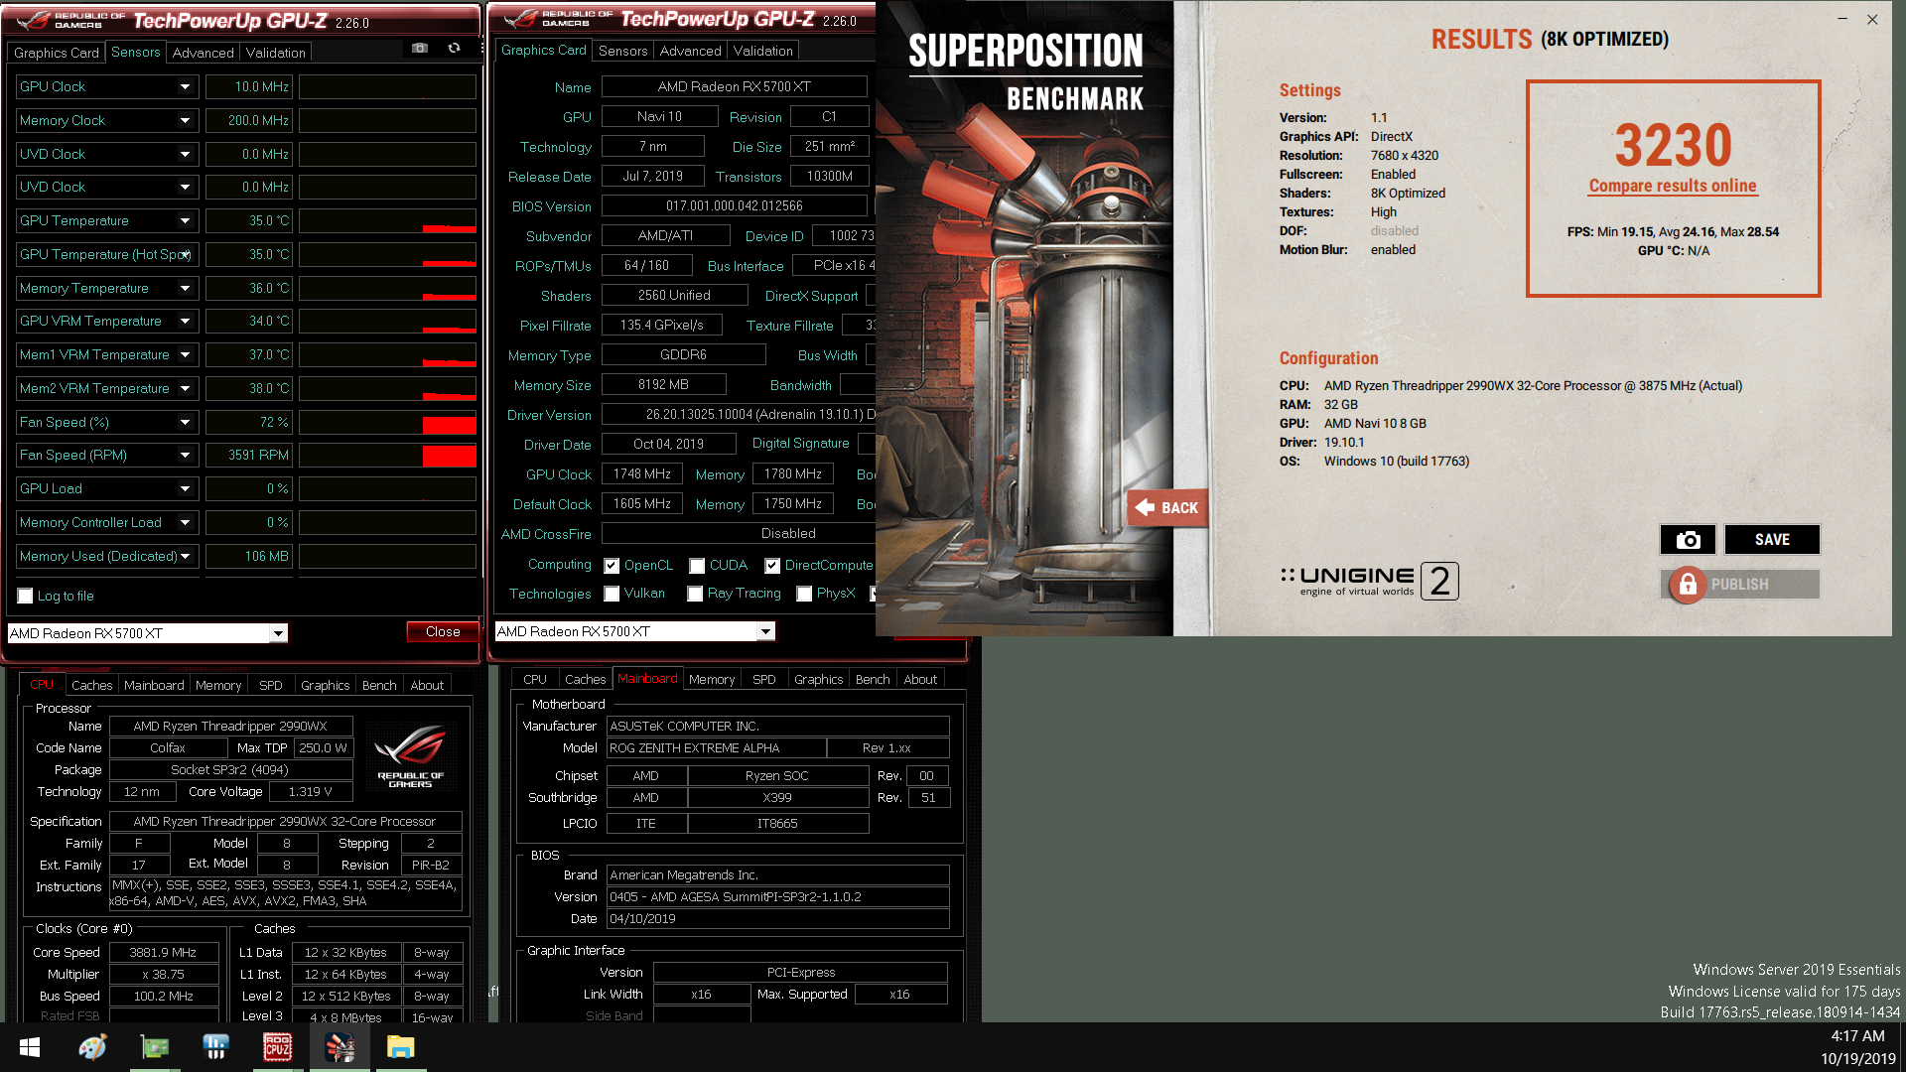This screenshot has width=1906, height=1072.
Task: Click the Driver Version field
Action: click(740, 414)
